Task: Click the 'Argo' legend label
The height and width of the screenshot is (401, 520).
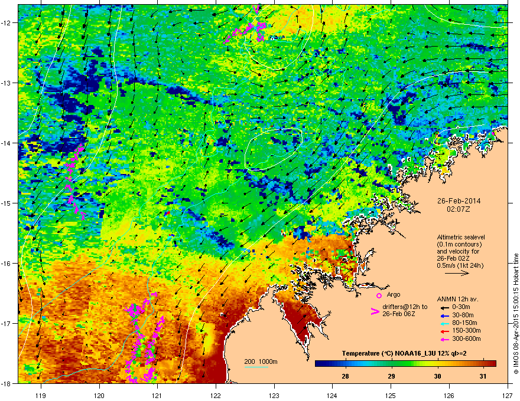Action: pos(394,294)
